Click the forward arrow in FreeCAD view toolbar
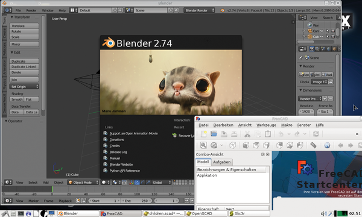The height and width of the screenshot is (217, 362). coord(351,145)
